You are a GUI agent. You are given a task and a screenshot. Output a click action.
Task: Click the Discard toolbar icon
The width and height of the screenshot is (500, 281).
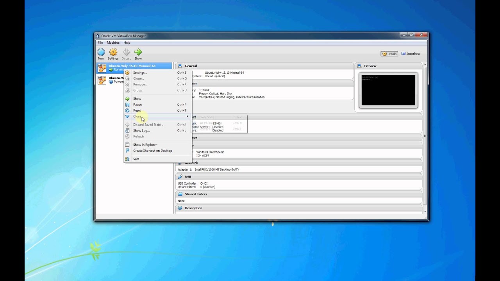click(x=126, y=52)
